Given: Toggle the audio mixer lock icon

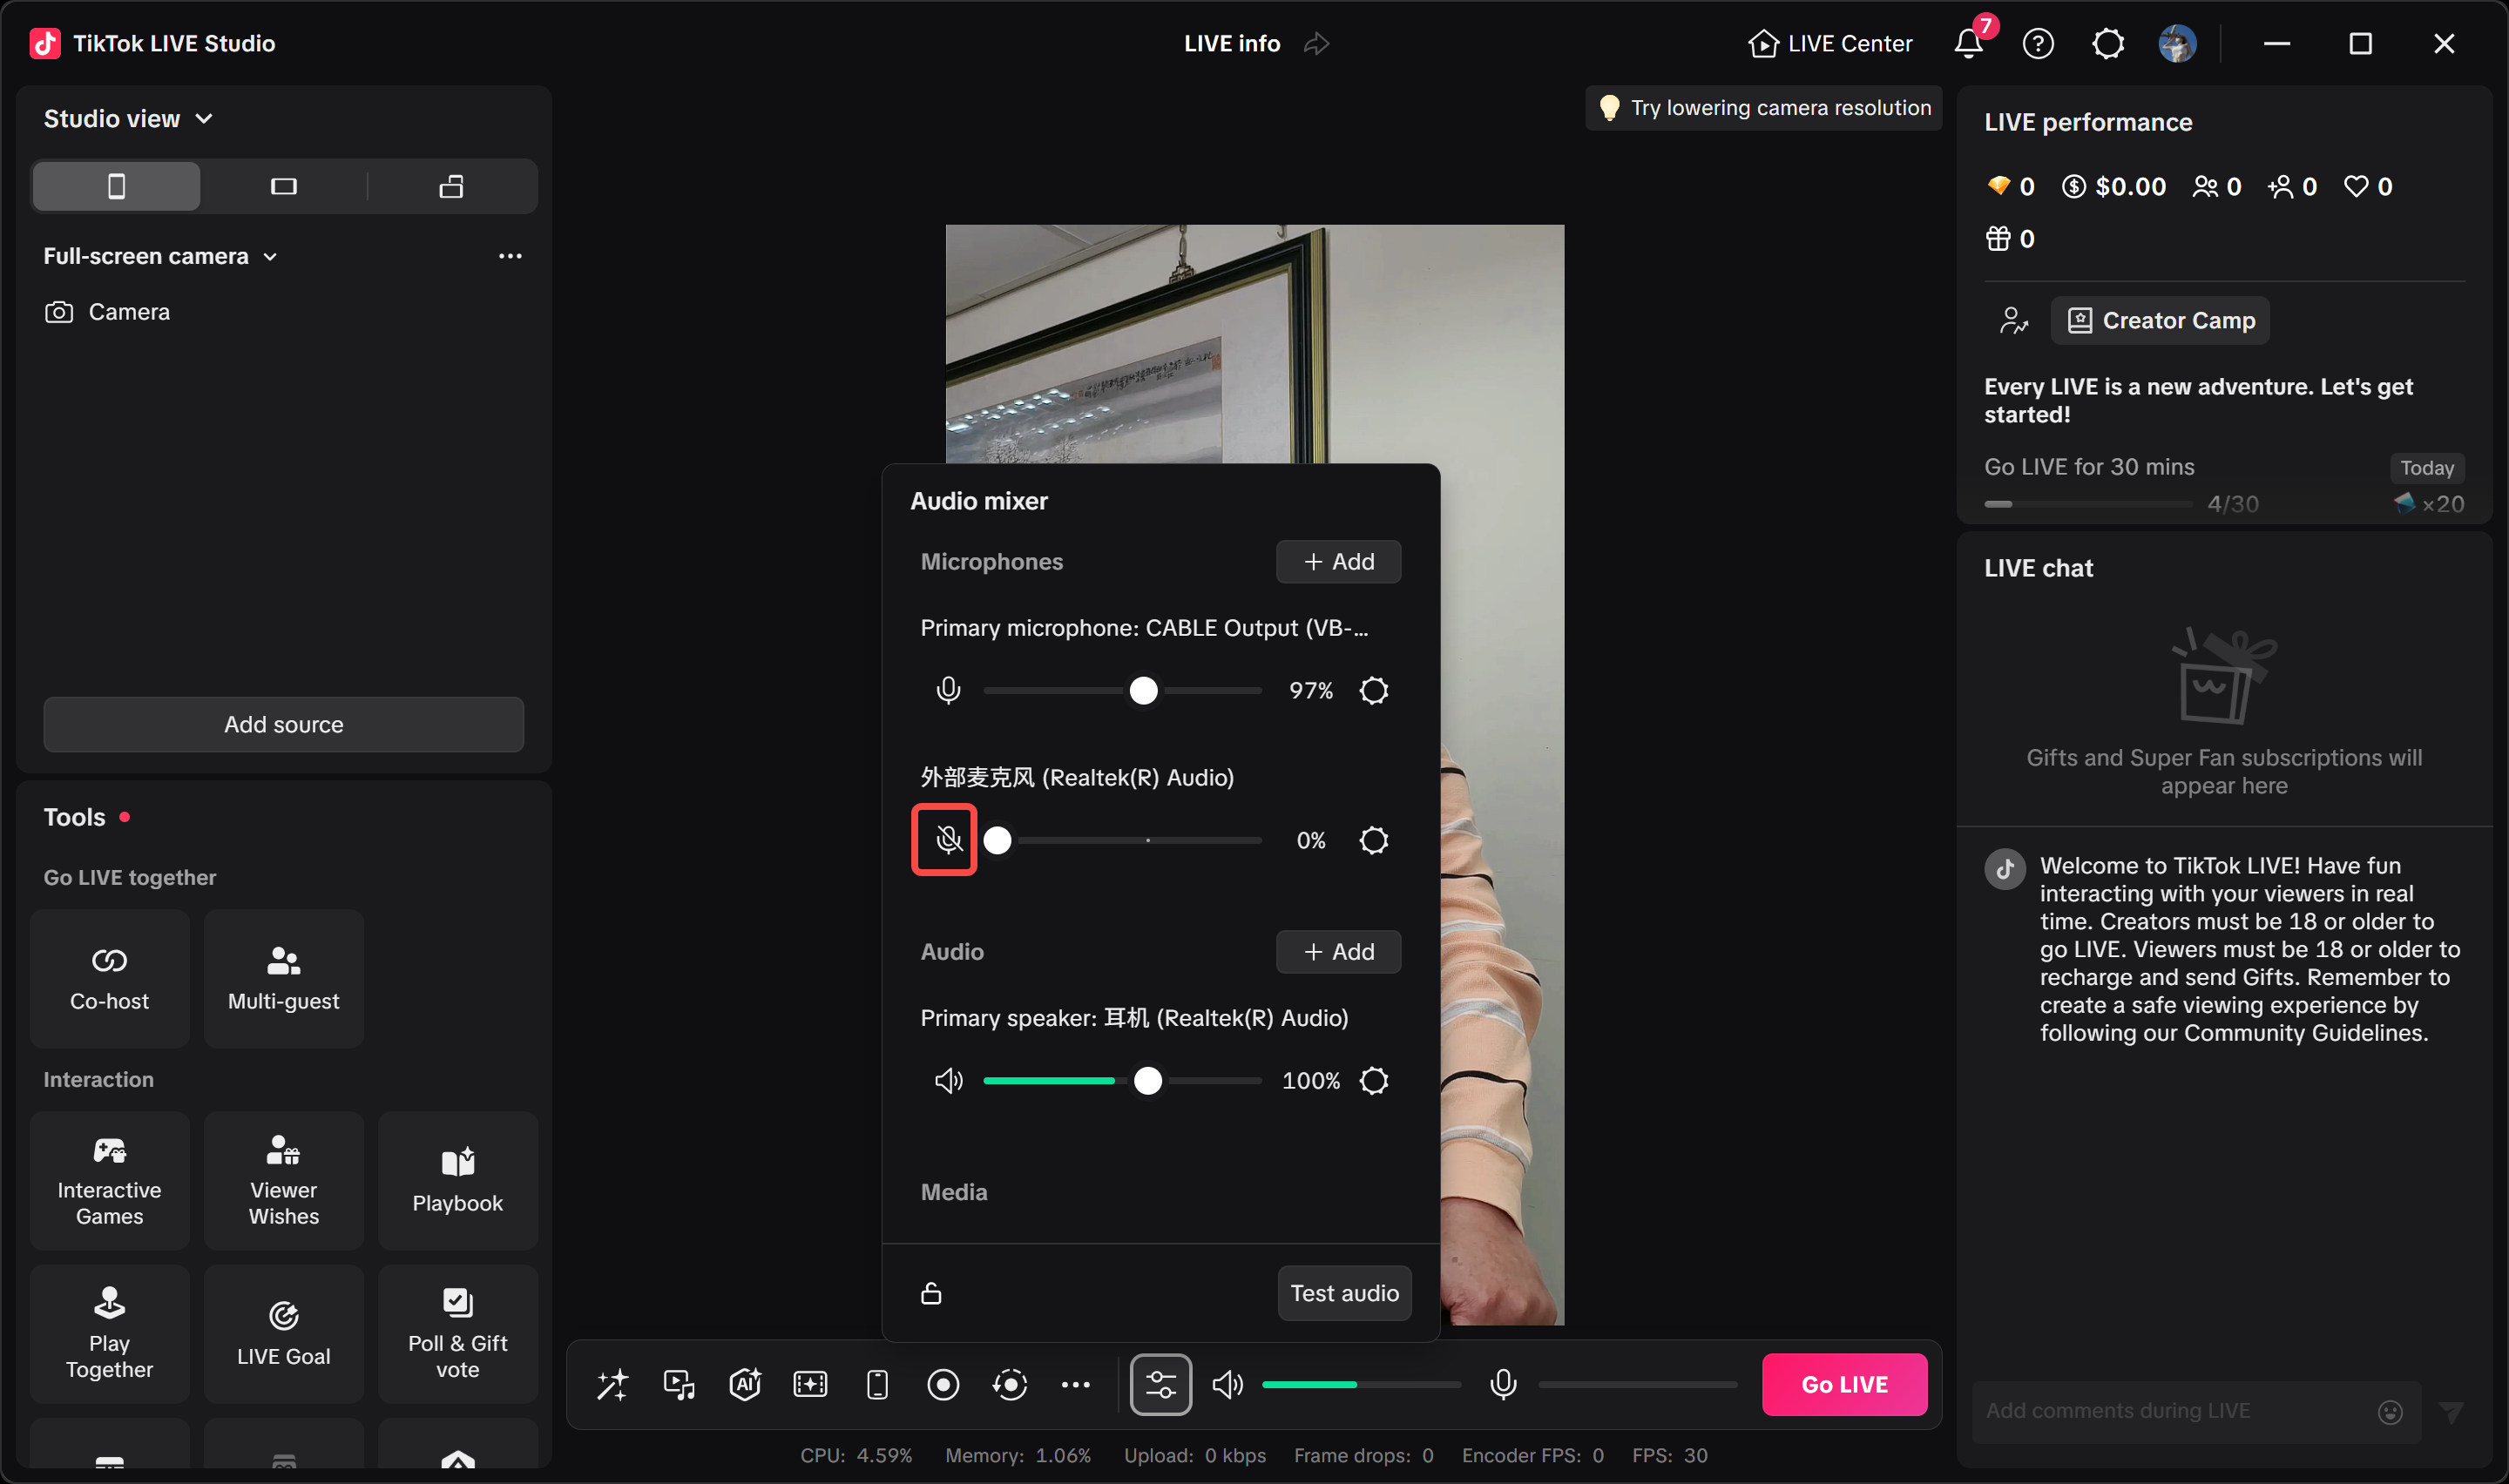Looking at the screenshot, I should [x=930, y=1293].
